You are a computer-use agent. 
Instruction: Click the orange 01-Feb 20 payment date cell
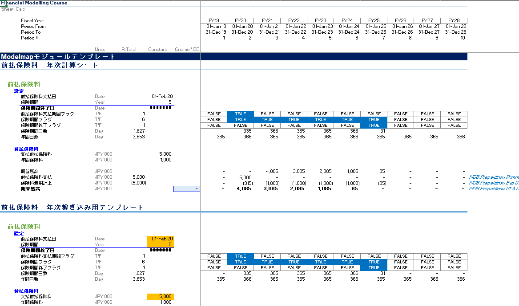click(x=160, y=239)
